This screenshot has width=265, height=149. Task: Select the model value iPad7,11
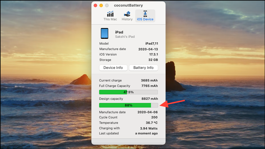tap(152, 43)
